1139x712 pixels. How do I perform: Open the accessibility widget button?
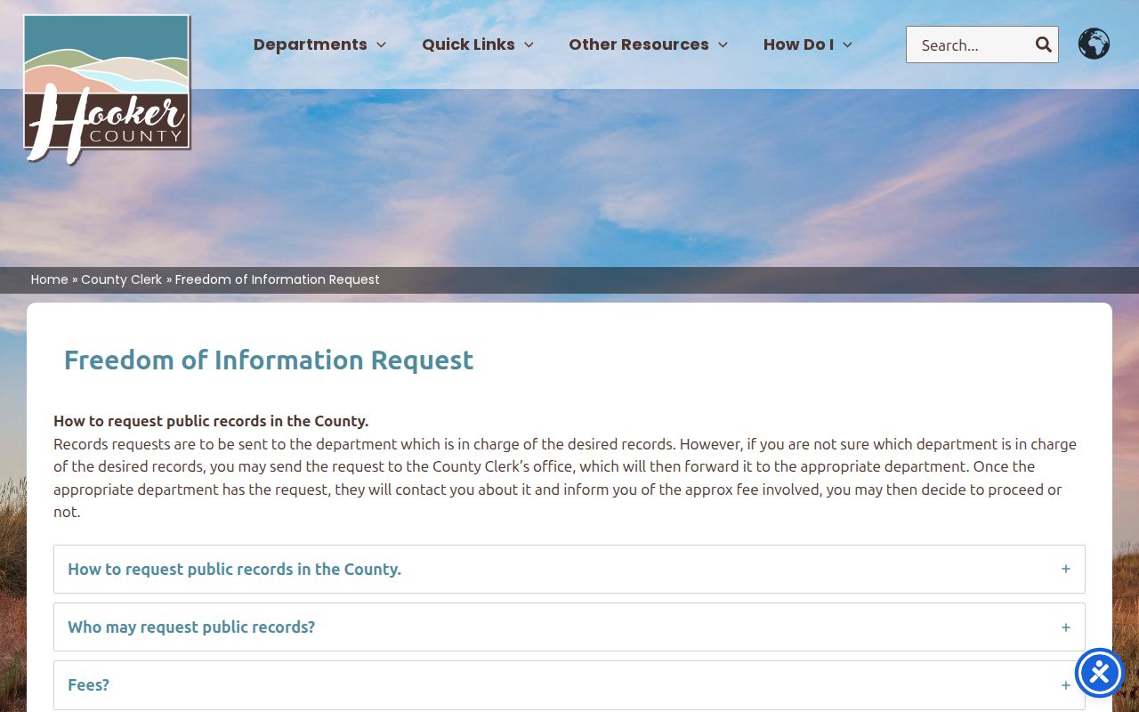(x=1100, y=673)
